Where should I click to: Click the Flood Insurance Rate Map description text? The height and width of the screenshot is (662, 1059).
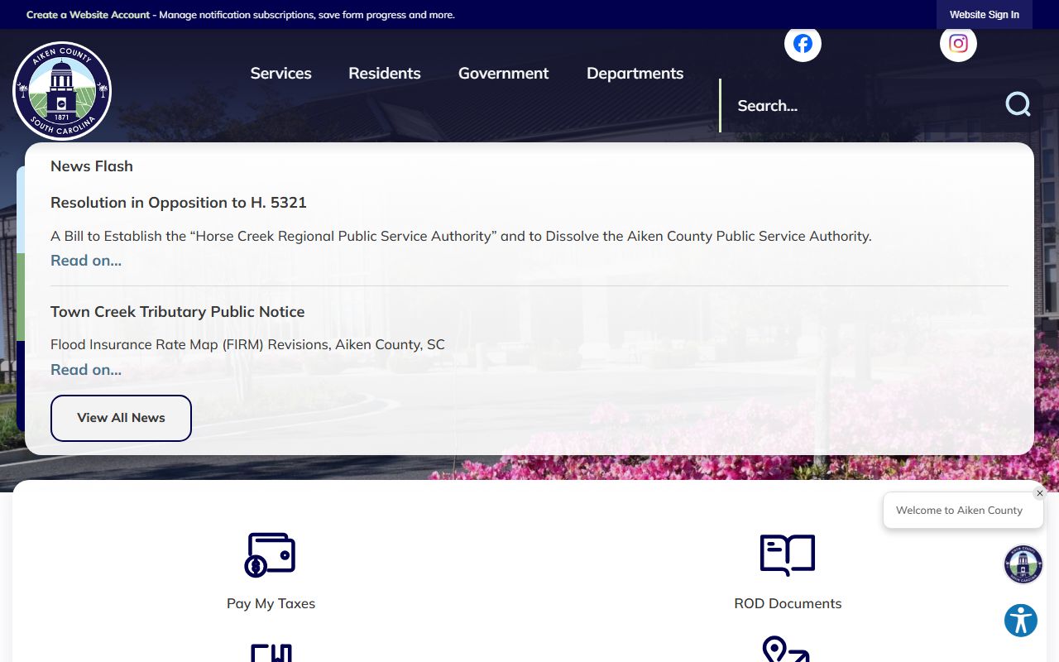click(x=247, y=344)
